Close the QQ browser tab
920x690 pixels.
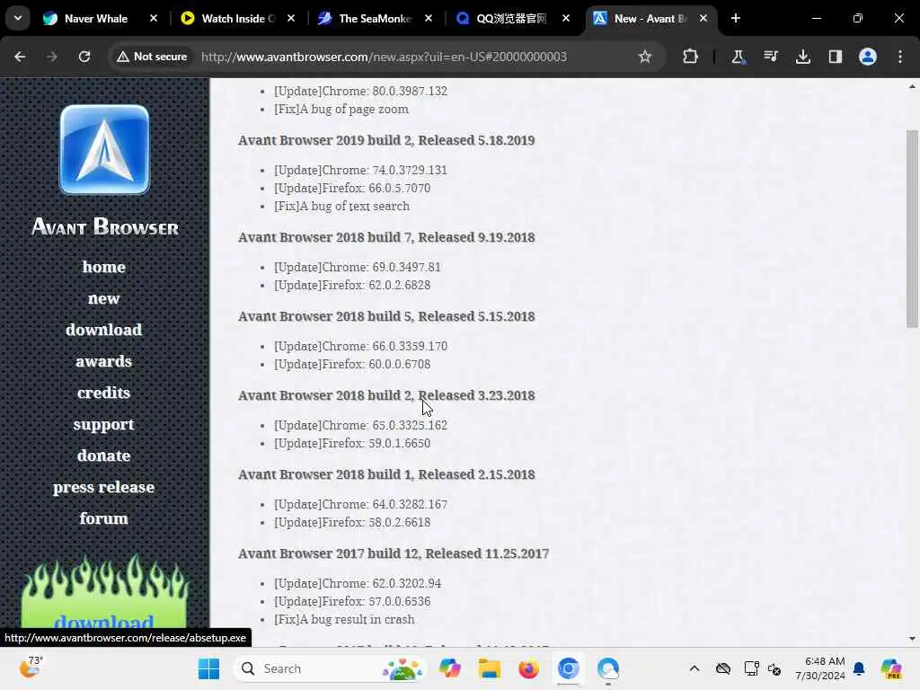click(566, 18)
